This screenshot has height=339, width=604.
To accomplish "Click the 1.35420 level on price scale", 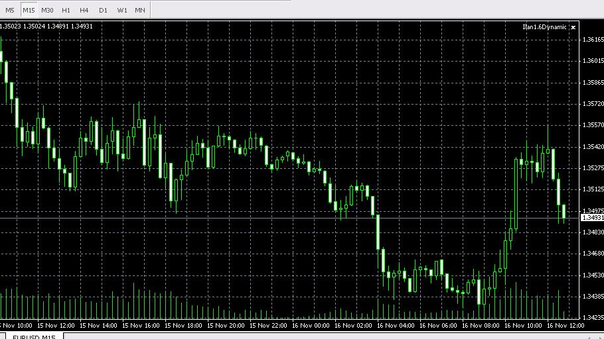I will (x=593, y=147).
